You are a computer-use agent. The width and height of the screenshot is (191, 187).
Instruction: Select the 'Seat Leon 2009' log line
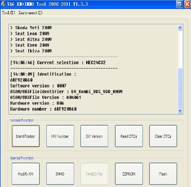tap(30, 33)
